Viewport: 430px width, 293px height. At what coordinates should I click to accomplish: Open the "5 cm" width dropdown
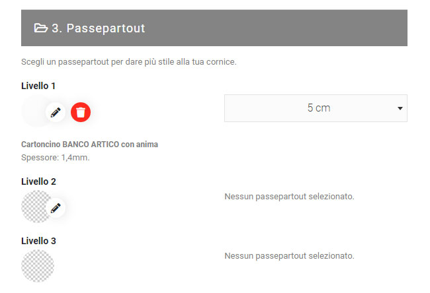click(x=316, y=108)
